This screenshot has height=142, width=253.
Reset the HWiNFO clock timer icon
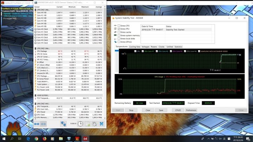point(80,124)
